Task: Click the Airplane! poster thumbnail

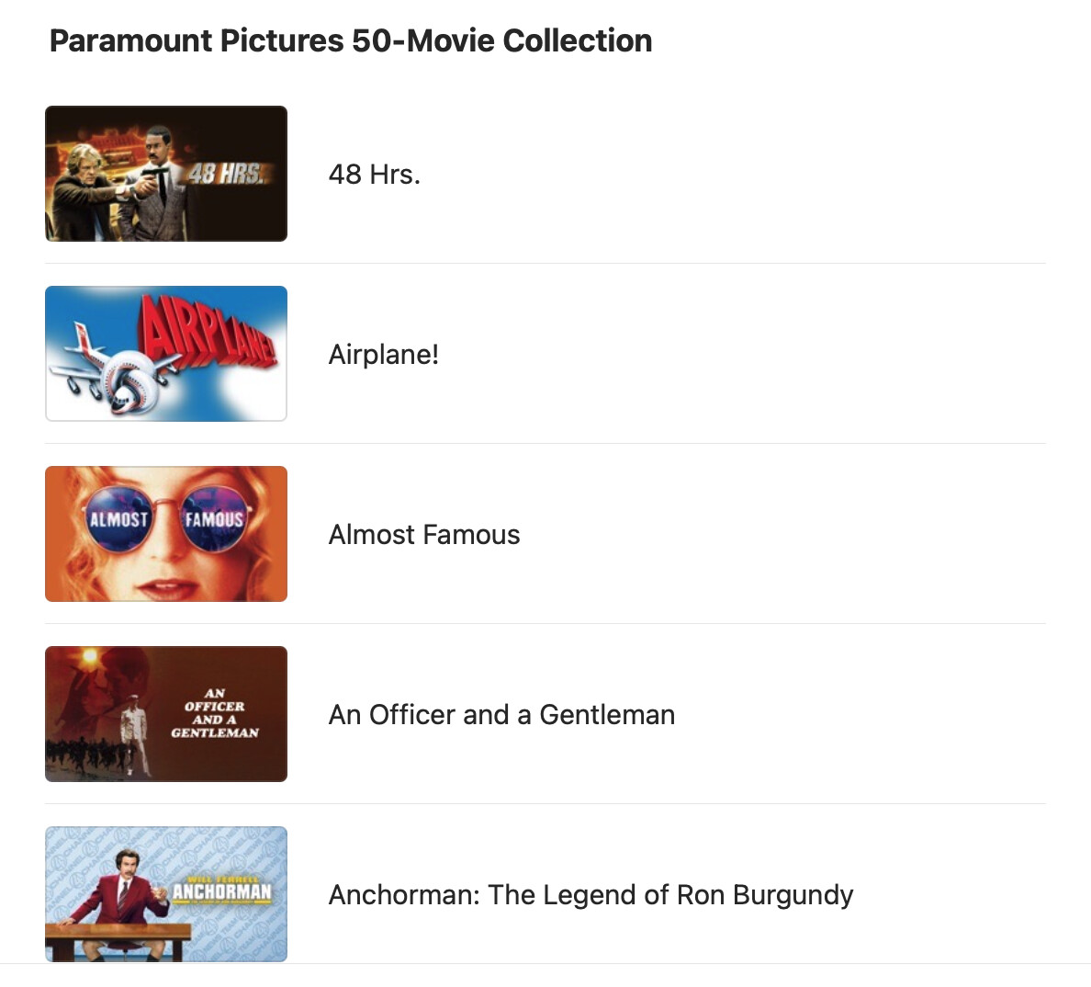Action: 165,354
